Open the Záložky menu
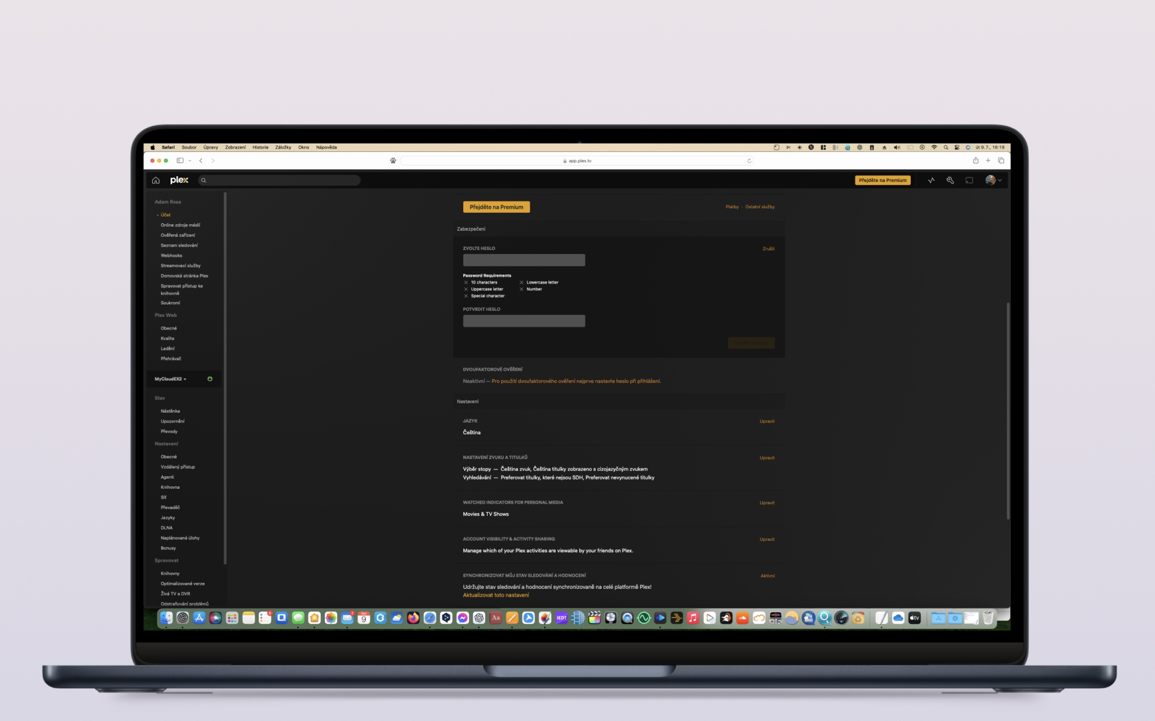Viewport: 1155px width, 721px height. coord(283,147)
